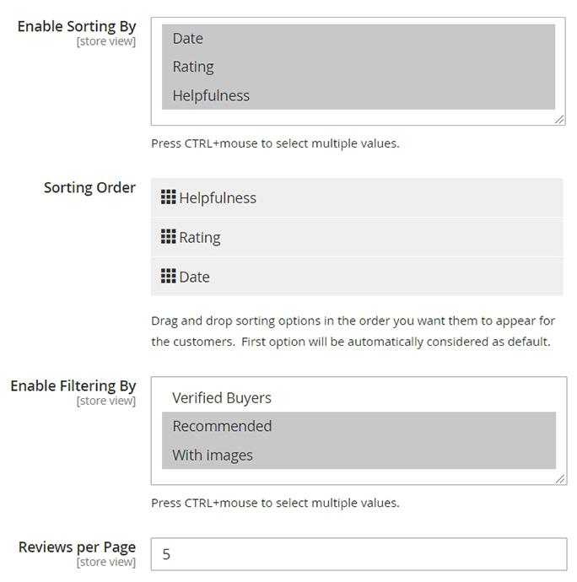The width and height of the screenshot is (577, 582).
Task: Click the drag grip icon next to Rating
Action: click(168, 236)
